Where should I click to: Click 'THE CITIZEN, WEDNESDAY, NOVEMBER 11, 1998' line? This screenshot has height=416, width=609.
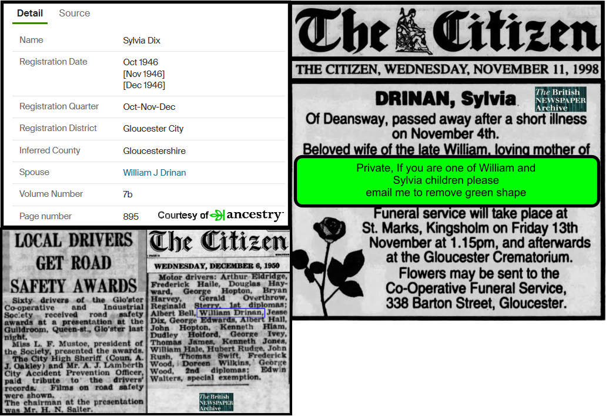pyautogui.click(x=447, y=69)
